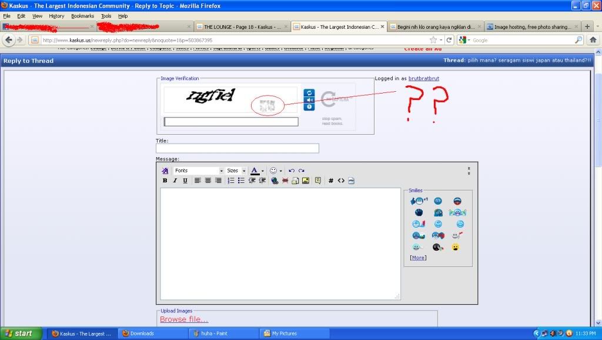Screen dimensions: 602x340
Task: Click the Remove Text Formatting icon
Action: tap(165, 171)
